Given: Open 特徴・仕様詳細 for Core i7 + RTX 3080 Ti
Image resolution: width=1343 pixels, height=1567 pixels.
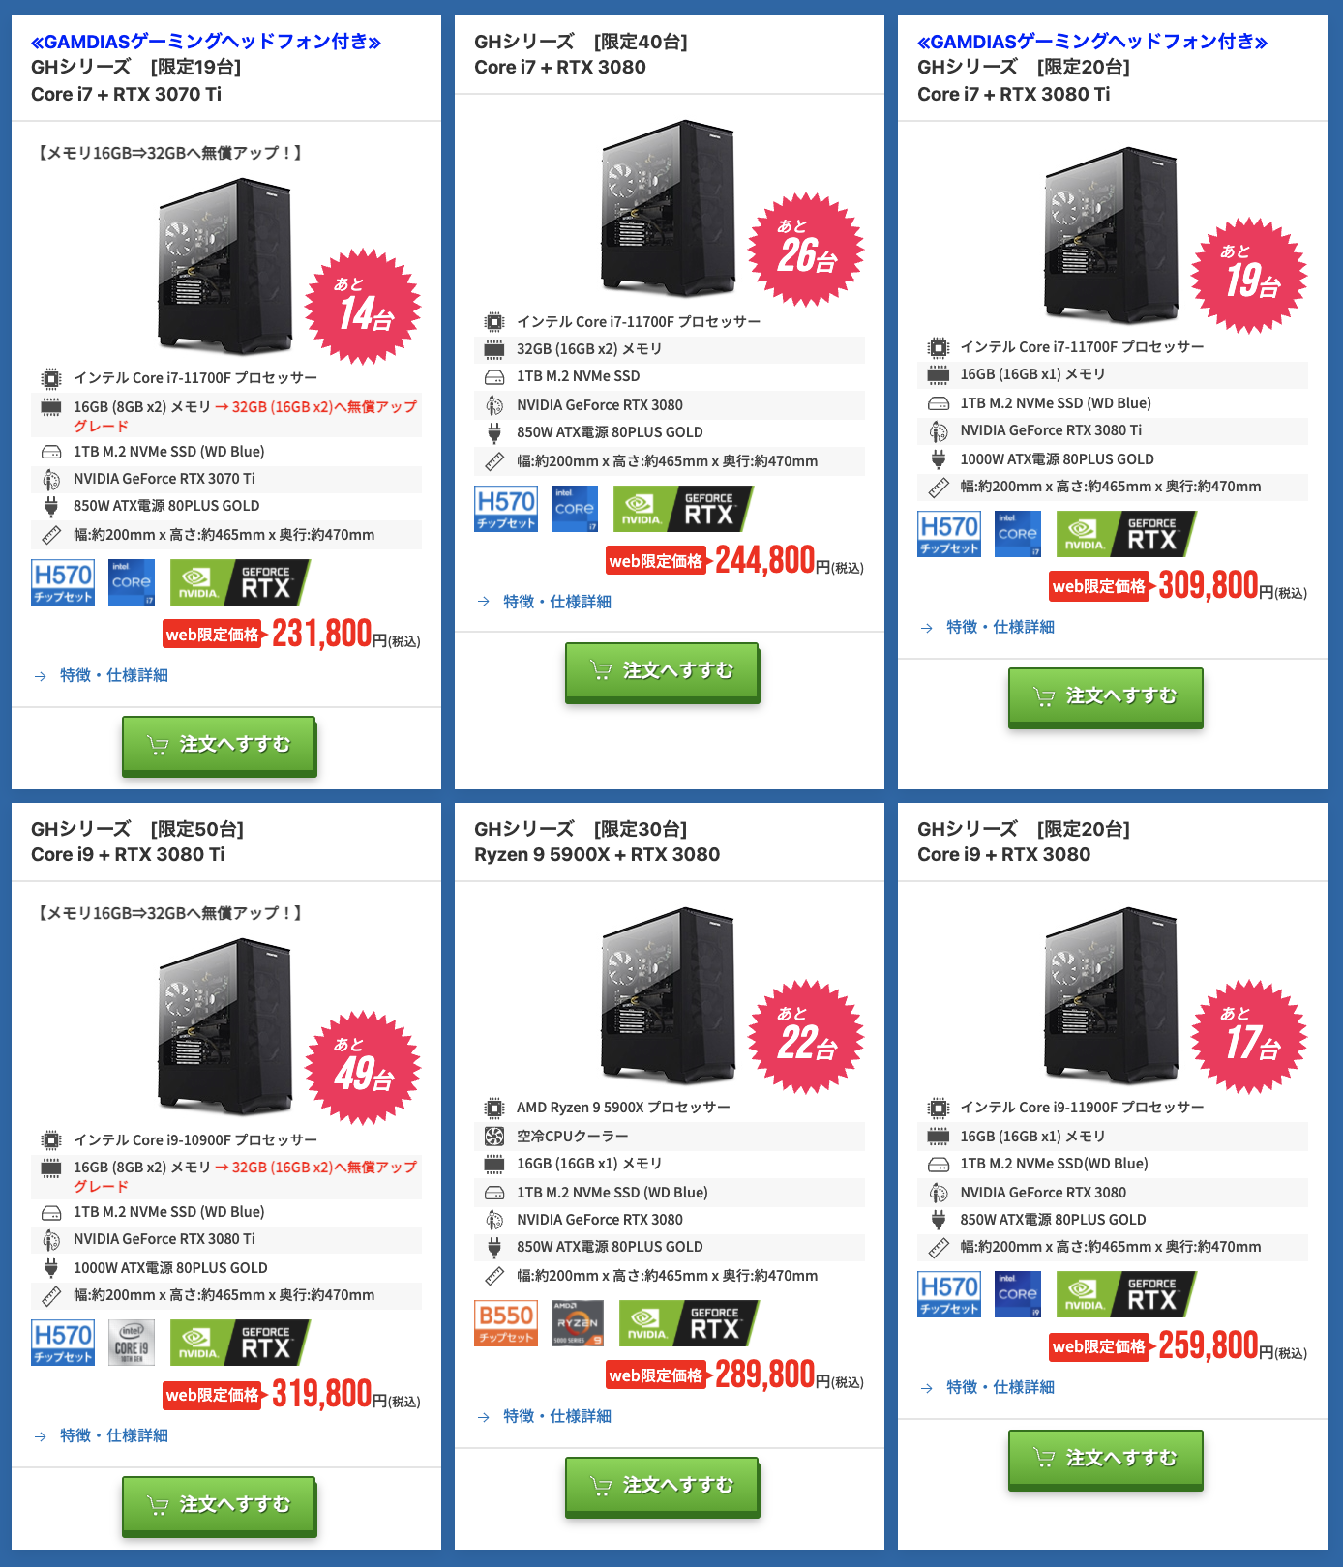Looking at the screenshot, I should click(x=1000, y=627).
